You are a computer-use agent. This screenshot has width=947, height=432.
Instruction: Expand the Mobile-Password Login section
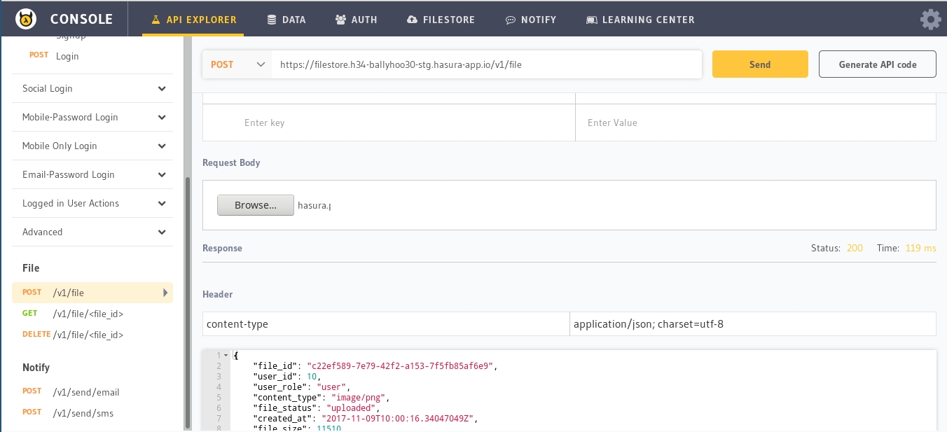tap(92, 117)
